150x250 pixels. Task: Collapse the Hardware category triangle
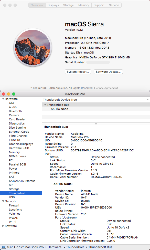point(3,99)
